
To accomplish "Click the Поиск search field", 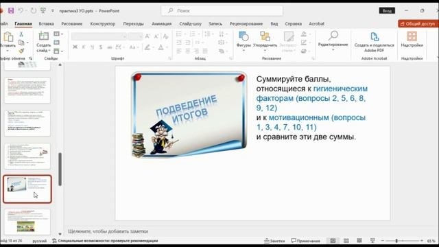I will [x=222, y=11].
